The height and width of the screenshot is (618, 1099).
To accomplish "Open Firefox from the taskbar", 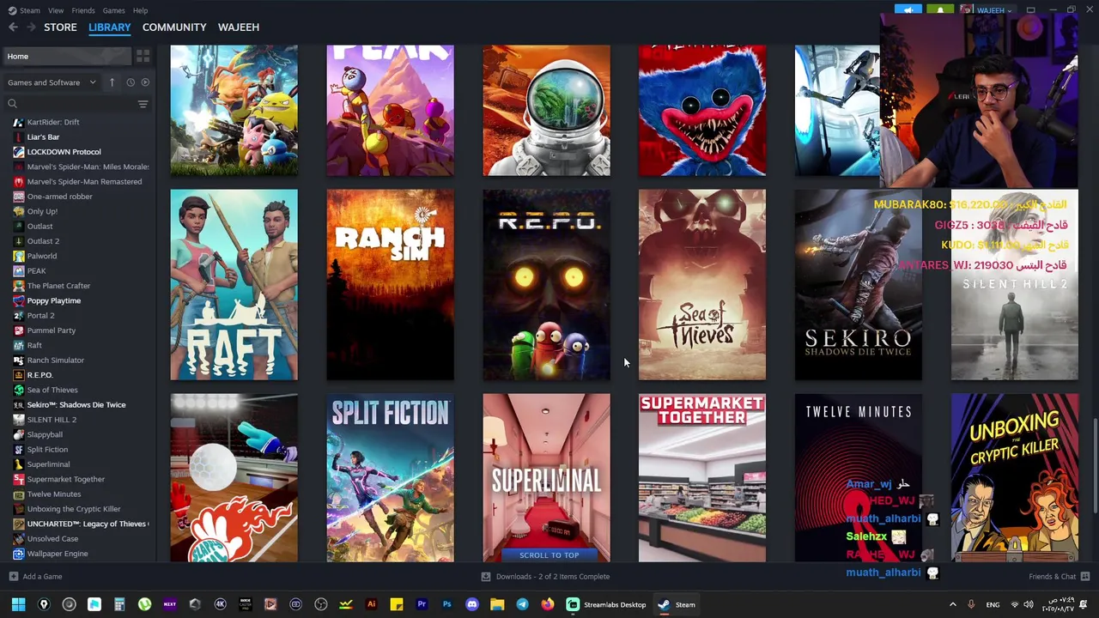I will click(547, 604).
